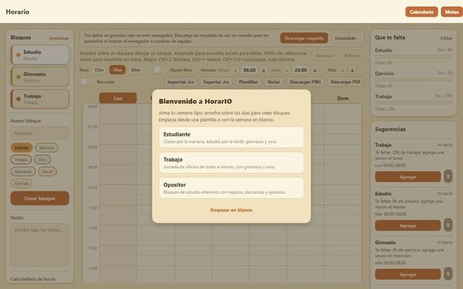Image resolution: width=463 pixels, height=289 pixels.
Task: Open the Metas view
Action: pyautogui.click(x=451, y=12)
